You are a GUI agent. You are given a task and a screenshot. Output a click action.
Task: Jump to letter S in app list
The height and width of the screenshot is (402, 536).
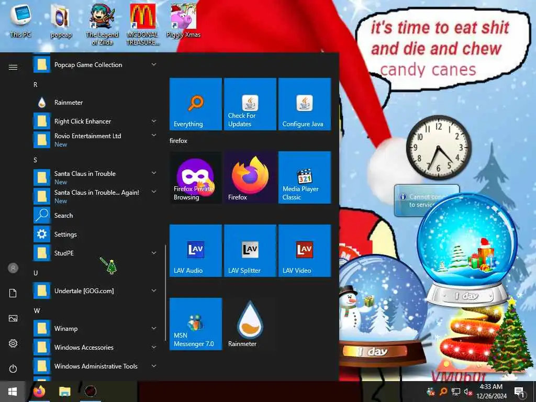coord(35,160)
